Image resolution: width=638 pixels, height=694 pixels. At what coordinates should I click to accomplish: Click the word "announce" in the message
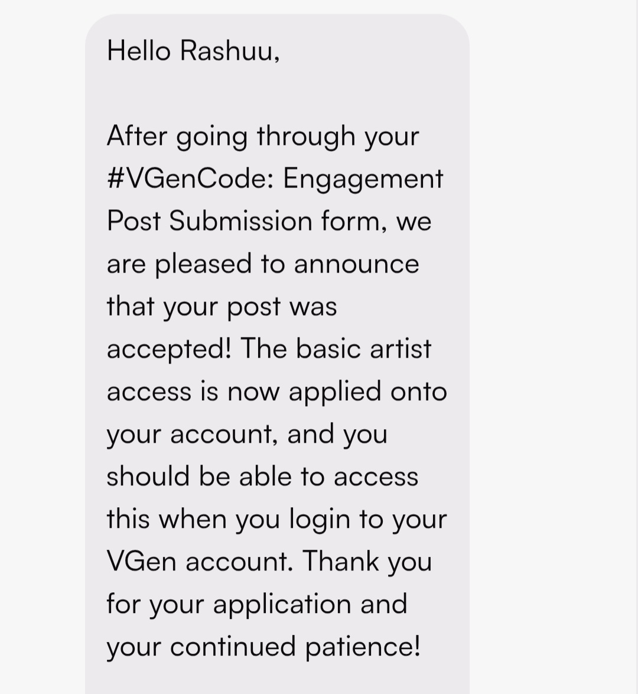click(x=356, y=264)
